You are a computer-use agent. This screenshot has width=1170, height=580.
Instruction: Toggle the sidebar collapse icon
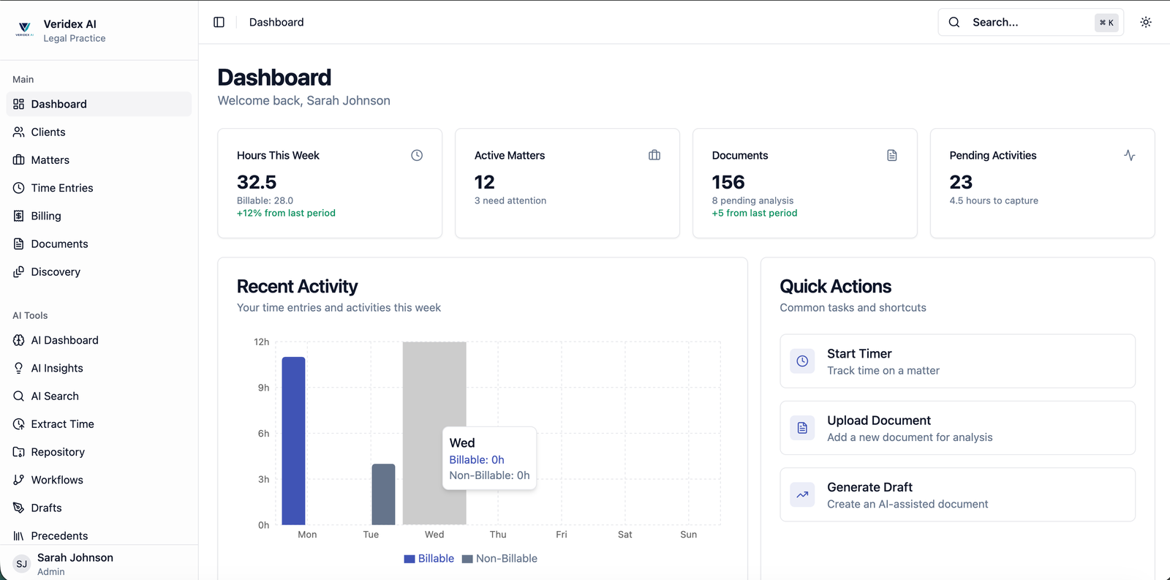(219, 22)
